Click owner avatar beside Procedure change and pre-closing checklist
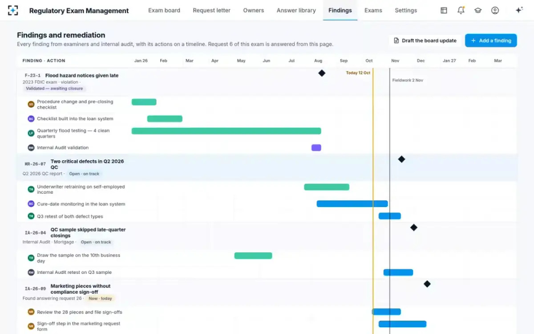 pyautogui.click(x=31, y=104)
